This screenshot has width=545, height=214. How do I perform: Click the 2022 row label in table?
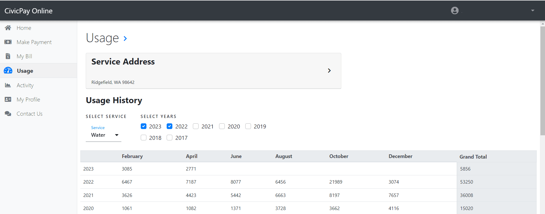88,182
